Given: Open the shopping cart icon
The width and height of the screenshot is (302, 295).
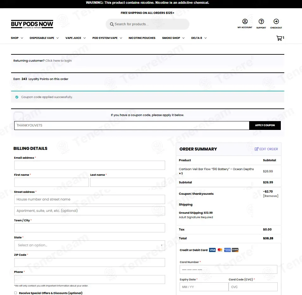Looking at the screenshot, I should tap(279, 38).
